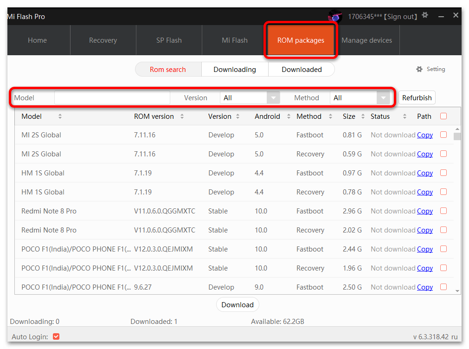This screenshot has width=469, height=349.
Task: Sort by Size column arrows
Action: click(x=363, y=116)
